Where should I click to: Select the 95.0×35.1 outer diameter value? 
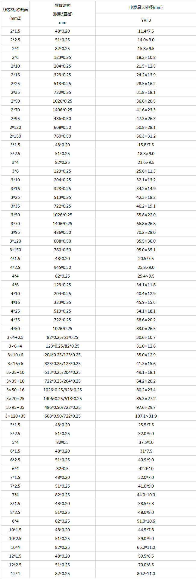(x=146, y=250)
